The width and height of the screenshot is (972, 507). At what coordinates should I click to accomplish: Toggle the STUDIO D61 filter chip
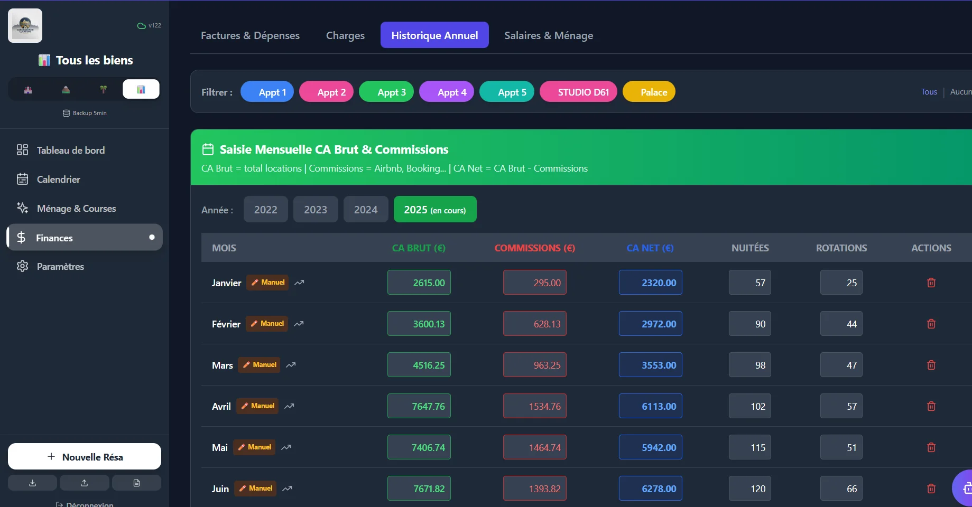click(x=578, y=92)
